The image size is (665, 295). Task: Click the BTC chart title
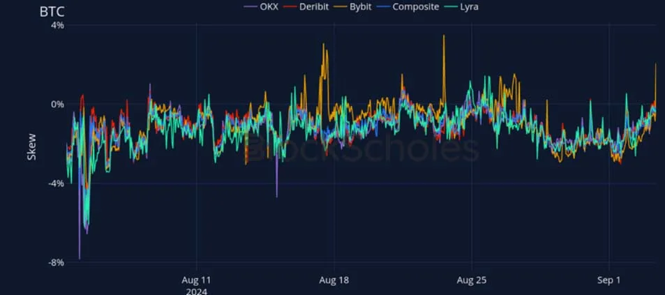coord(52,11)
